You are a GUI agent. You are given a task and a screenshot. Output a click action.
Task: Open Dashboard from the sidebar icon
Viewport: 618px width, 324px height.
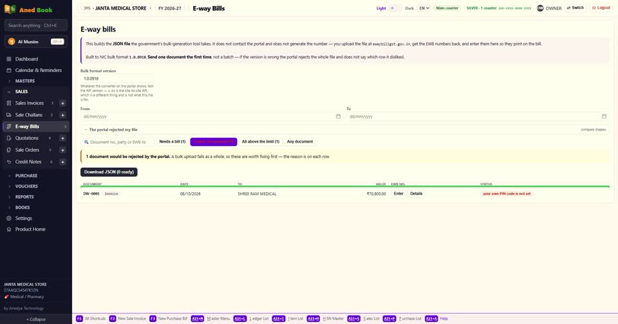9,59
